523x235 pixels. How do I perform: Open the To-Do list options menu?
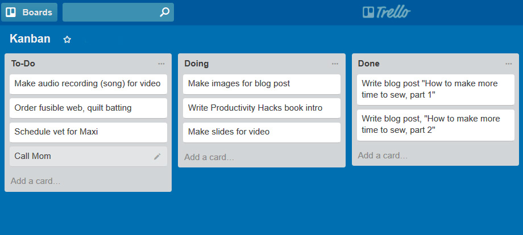click(x=161, y=64)
